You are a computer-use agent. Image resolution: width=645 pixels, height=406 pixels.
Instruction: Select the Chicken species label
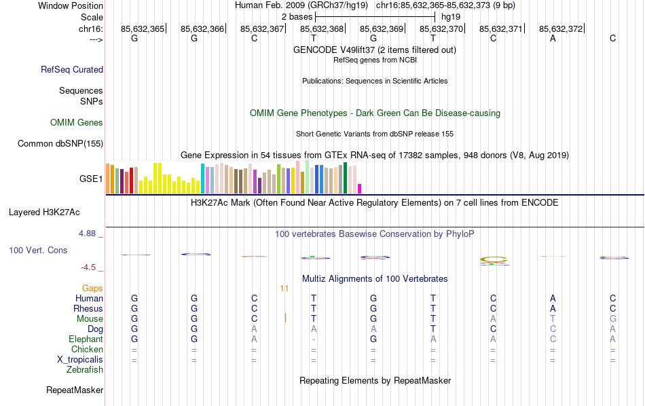(87, 349)
